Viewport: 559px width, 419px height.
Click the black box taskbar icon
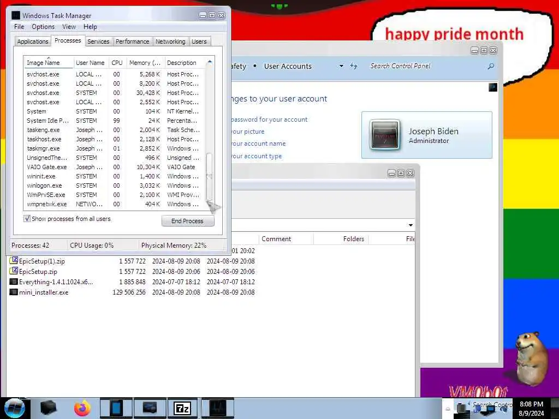[x=49, y=408]
